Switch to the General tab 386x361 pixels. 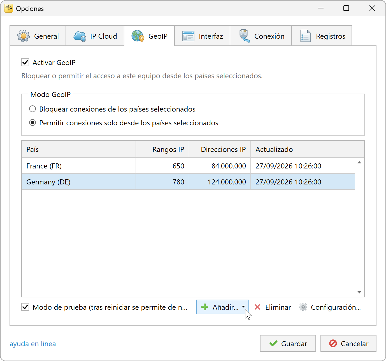(x=38, y=36)
